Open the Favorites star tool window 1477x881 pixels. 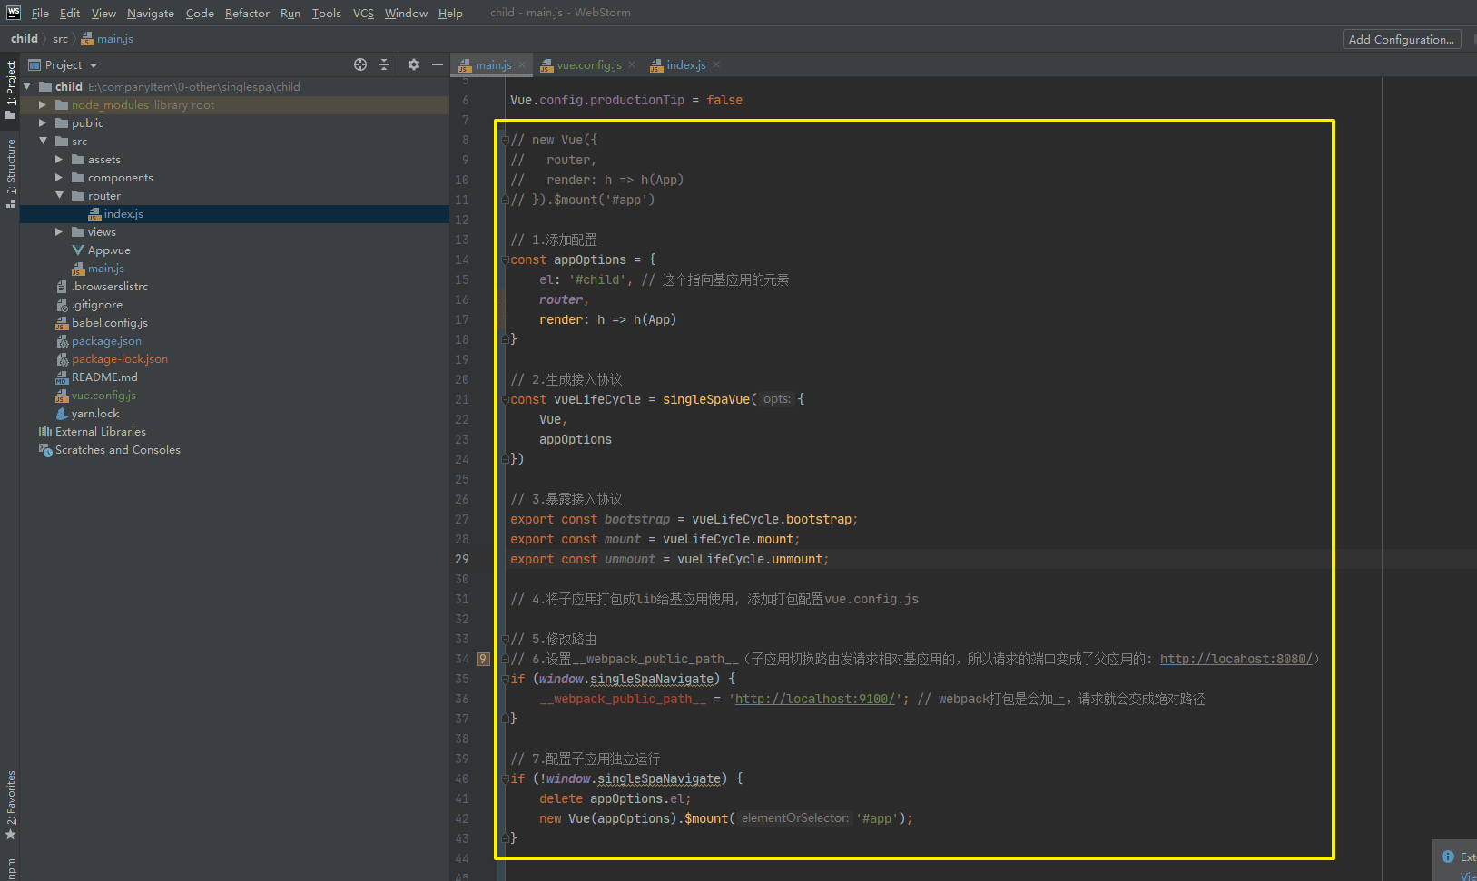pos(11,808)
